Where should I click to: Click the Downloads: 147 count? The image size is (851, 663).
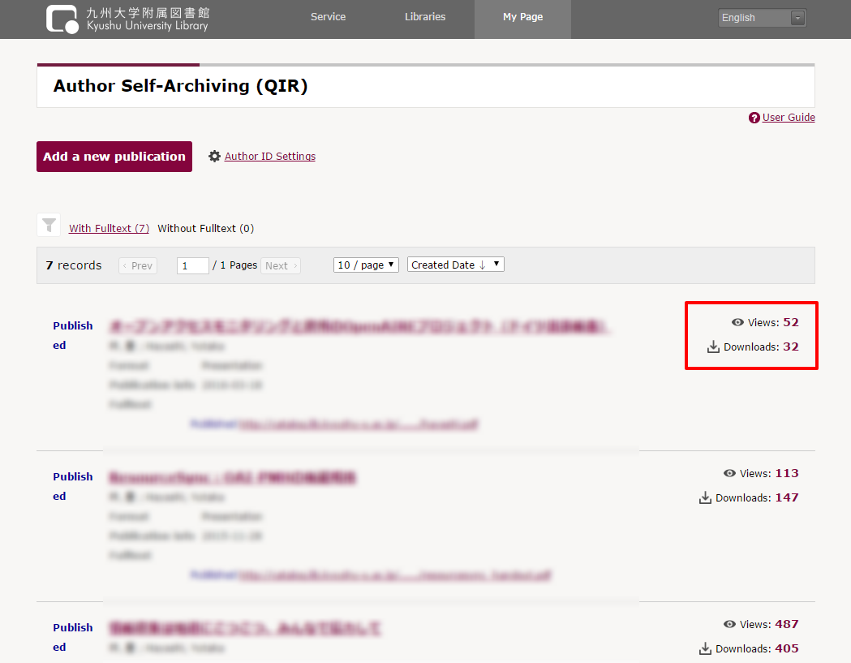pyautogui.click(x=786, y=497)
